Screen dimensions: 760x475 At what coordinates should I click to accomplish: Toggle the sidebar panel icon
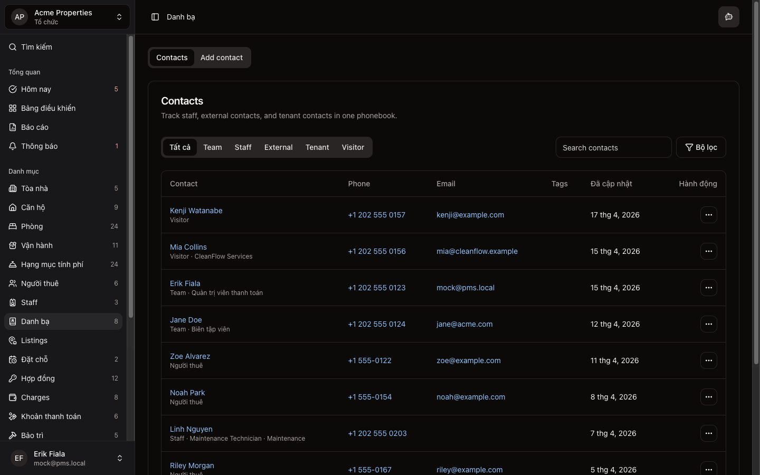click(155, 17)
